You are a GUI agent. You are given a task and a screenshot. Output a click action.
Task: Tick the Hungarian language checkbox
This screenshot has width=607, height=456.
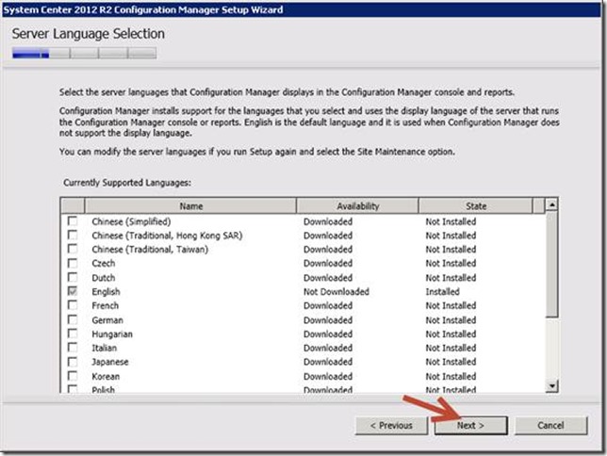point(73,334)
